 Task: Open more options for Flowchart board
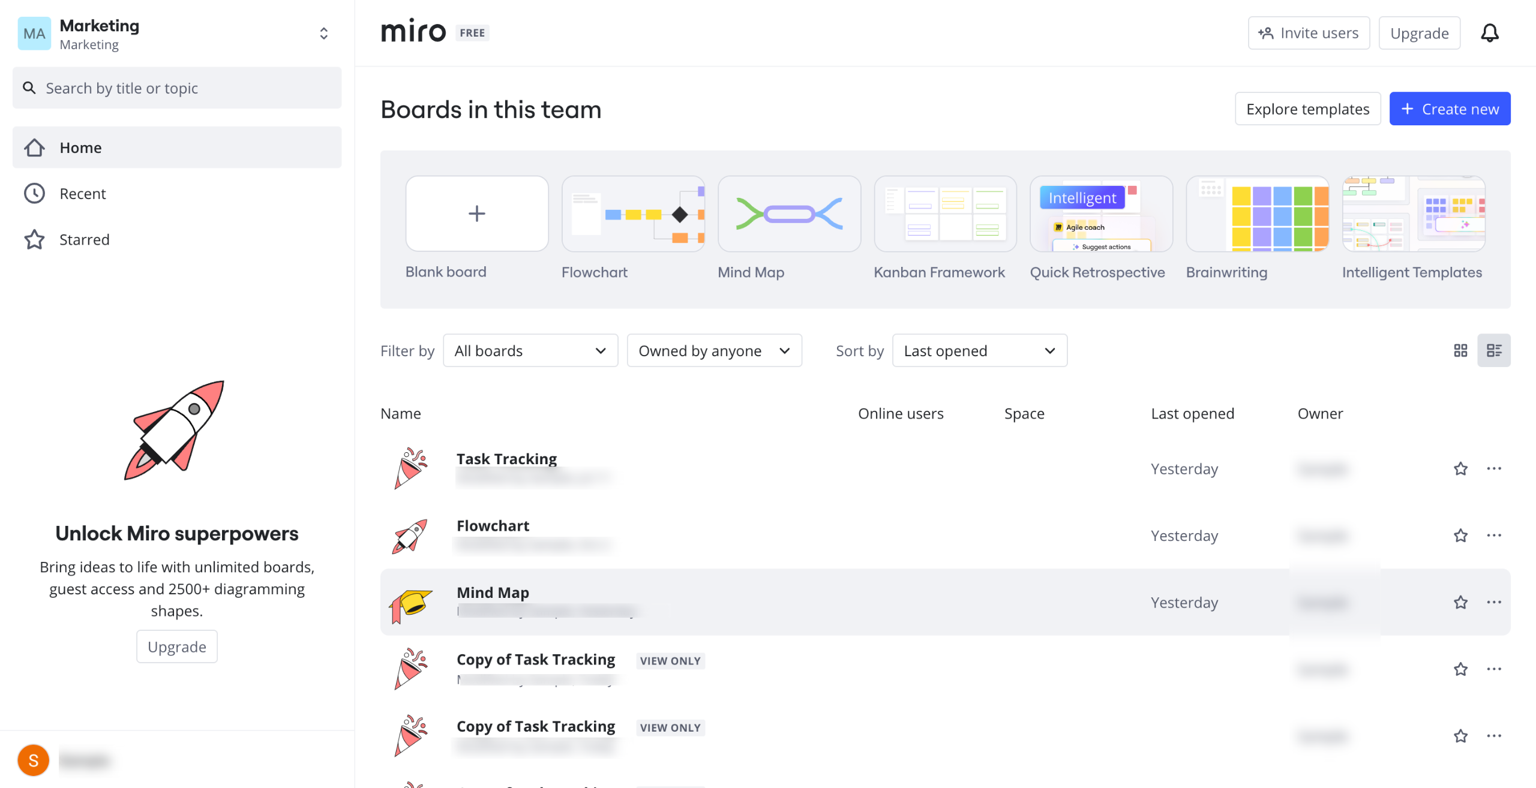(1493, 535)
